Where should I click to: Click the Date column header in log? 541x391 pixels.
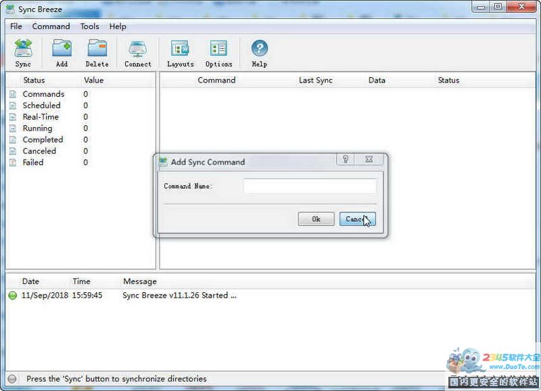(x=30, y=281)
